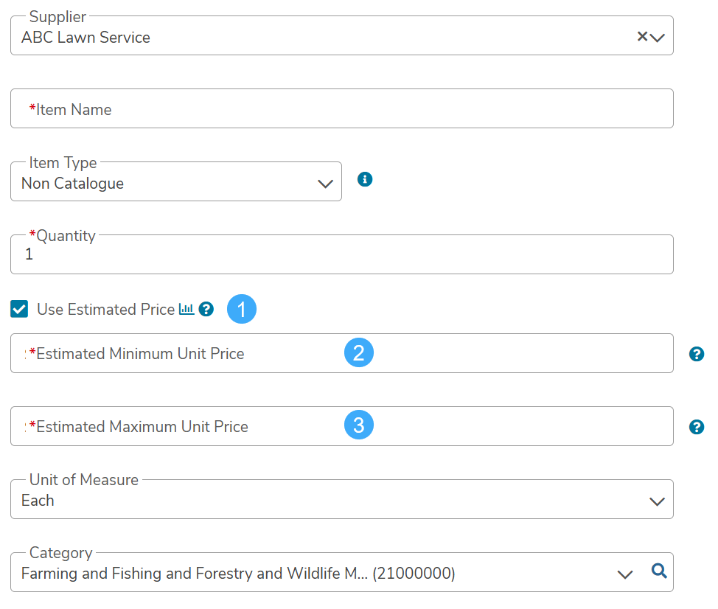The width and height of the screenshot is (718, 609).
Task: Click the blue number 3 badge
Action: coord(359,425)
